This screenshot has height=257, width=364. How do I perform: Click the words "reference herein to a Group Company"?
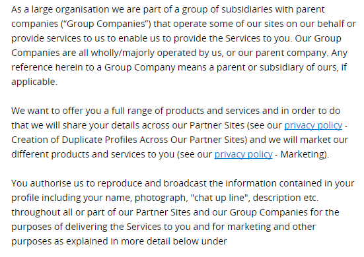(93, 68)
